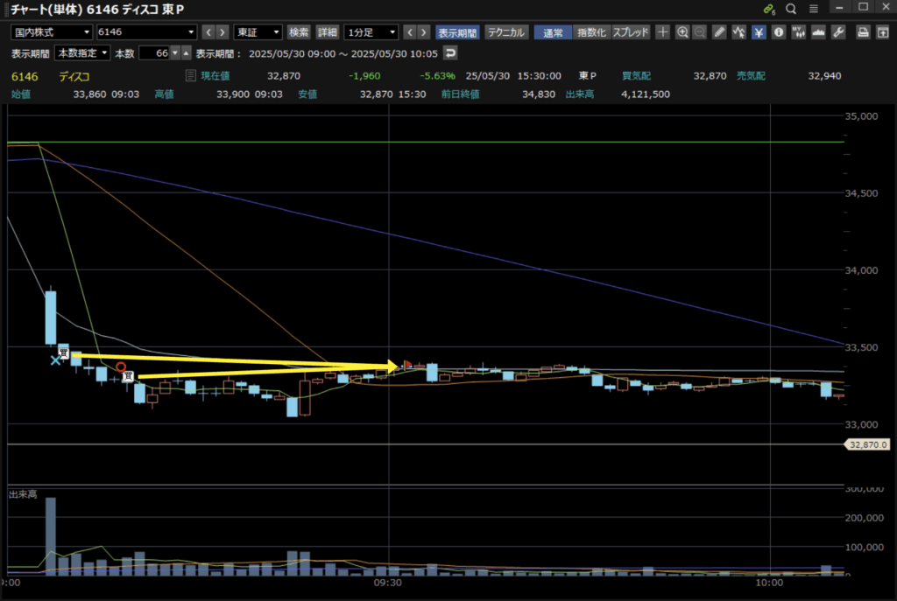Click the red flag marker on chart
Viewport: 897px width, 601px height.
[407, 364]
